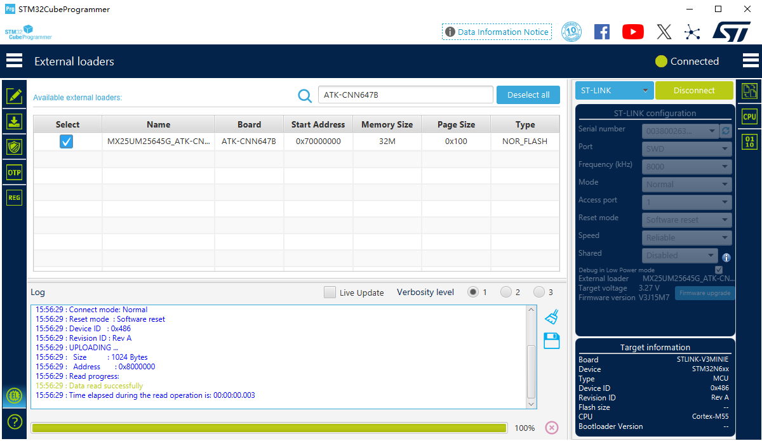Open the binary 0110 panel icon
Image resolution: width=762 pixels, height=441 pixels.
click(749, 141)
